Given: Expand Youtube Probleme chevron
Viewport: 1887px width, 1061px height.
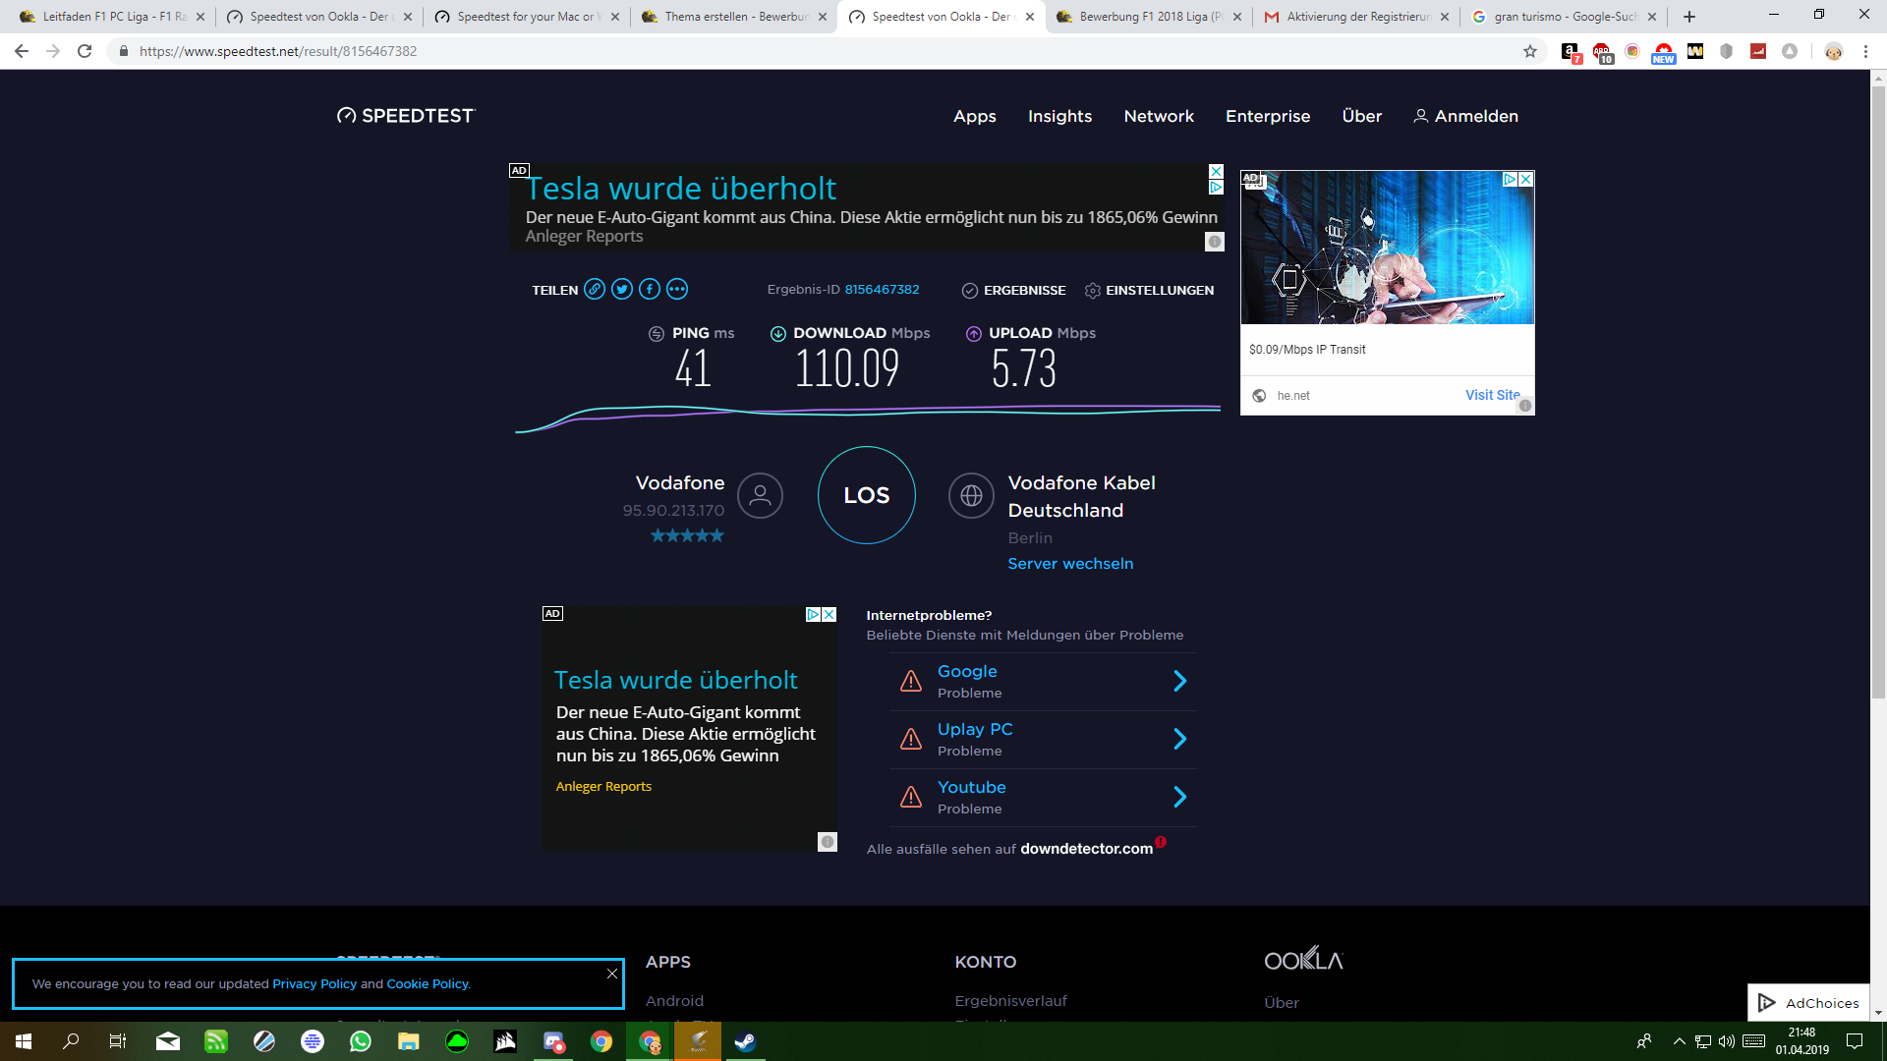Looking at the screenshot, I should (x=1179, y=797).
